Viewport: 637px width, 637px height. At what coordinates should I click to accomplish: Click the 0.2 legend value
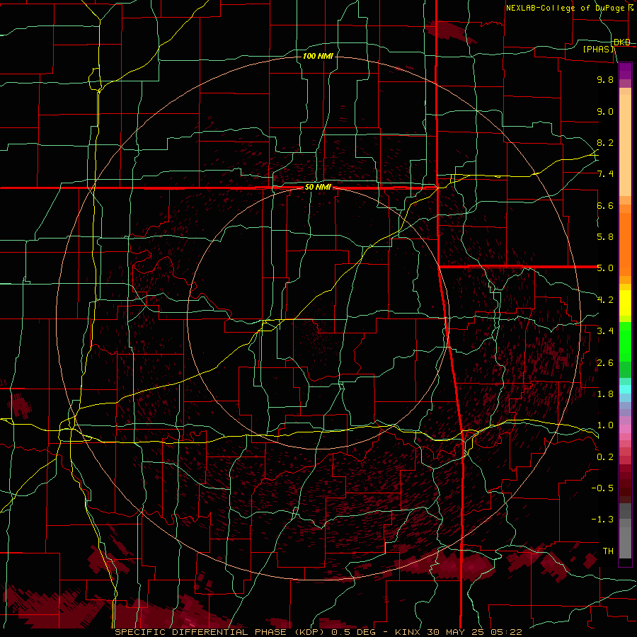[605, 457]
